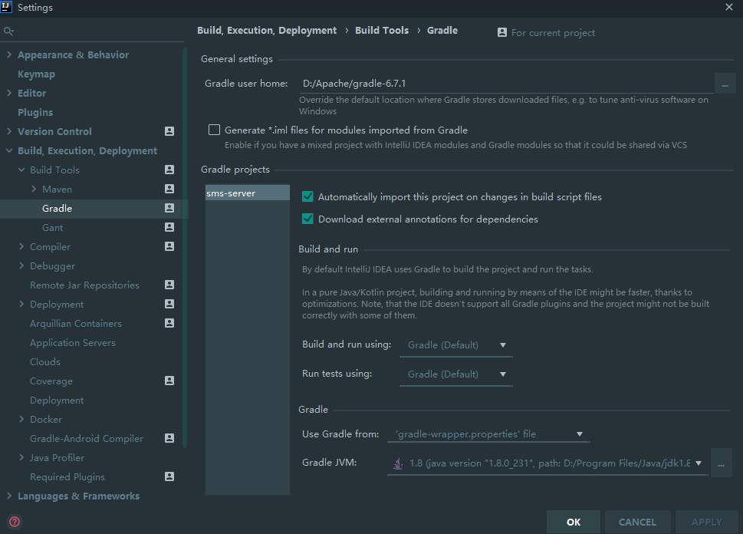The image size is (743, 534).
Task: Open Remote Jar Repositories settings
Action: point(84,285)
